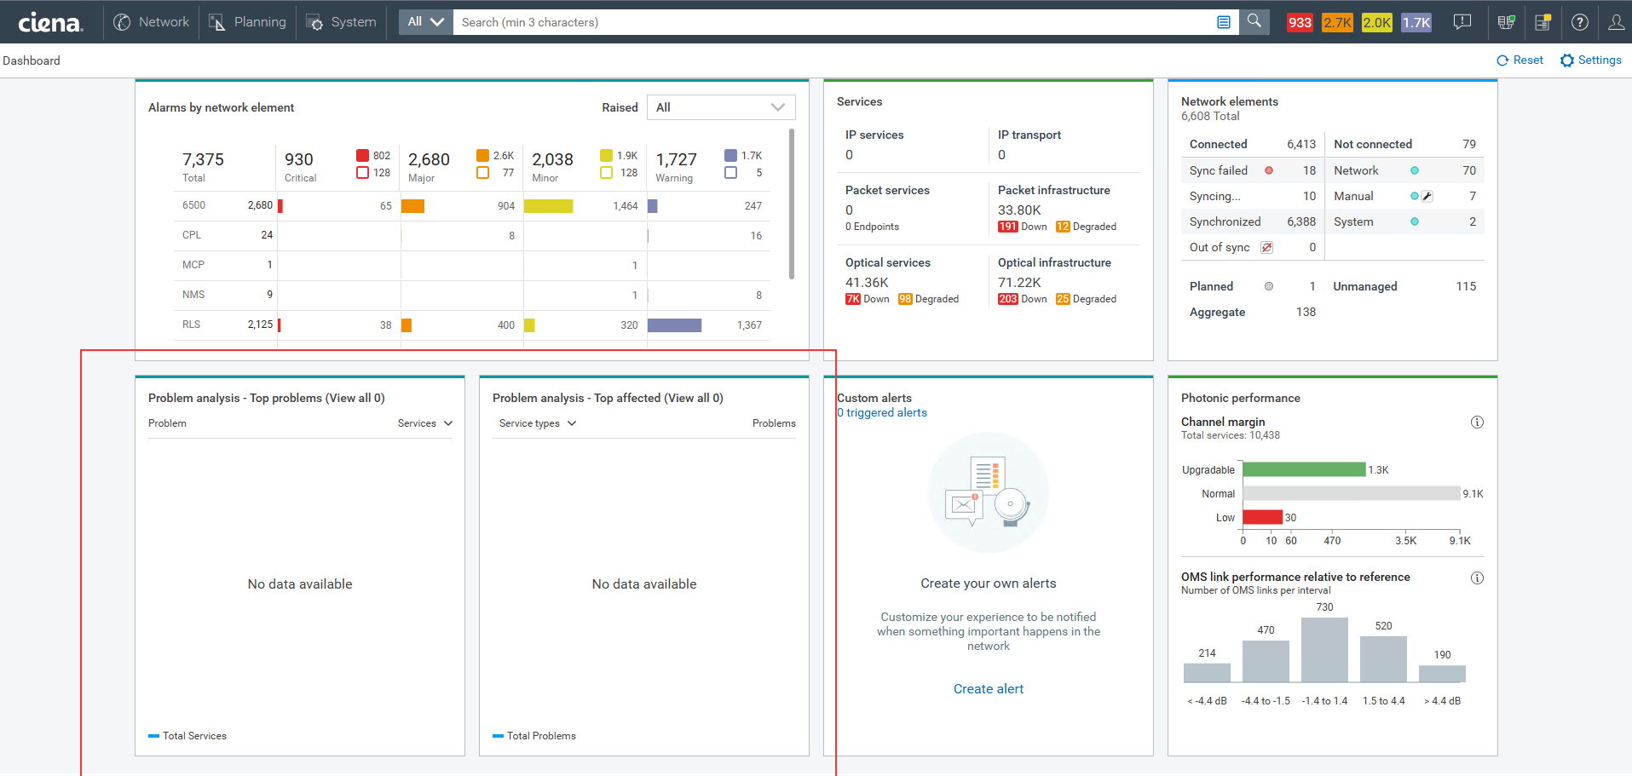Expand the All search scope dropdown
This screenshot has width=1632, height=776.
(425, 21)
